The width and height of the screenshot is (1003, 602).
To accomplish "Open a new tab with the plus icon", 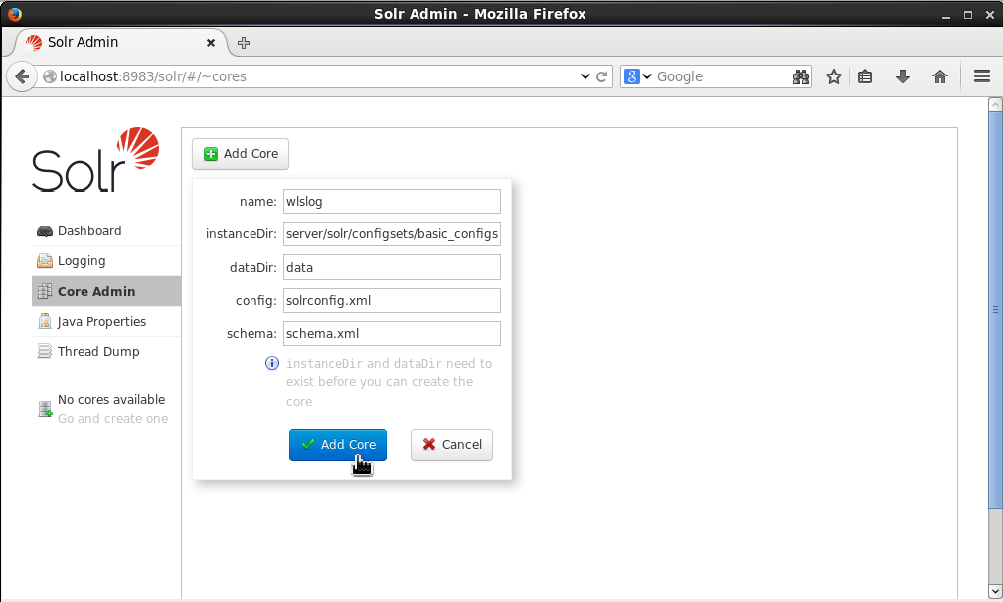I will [244, 43].
